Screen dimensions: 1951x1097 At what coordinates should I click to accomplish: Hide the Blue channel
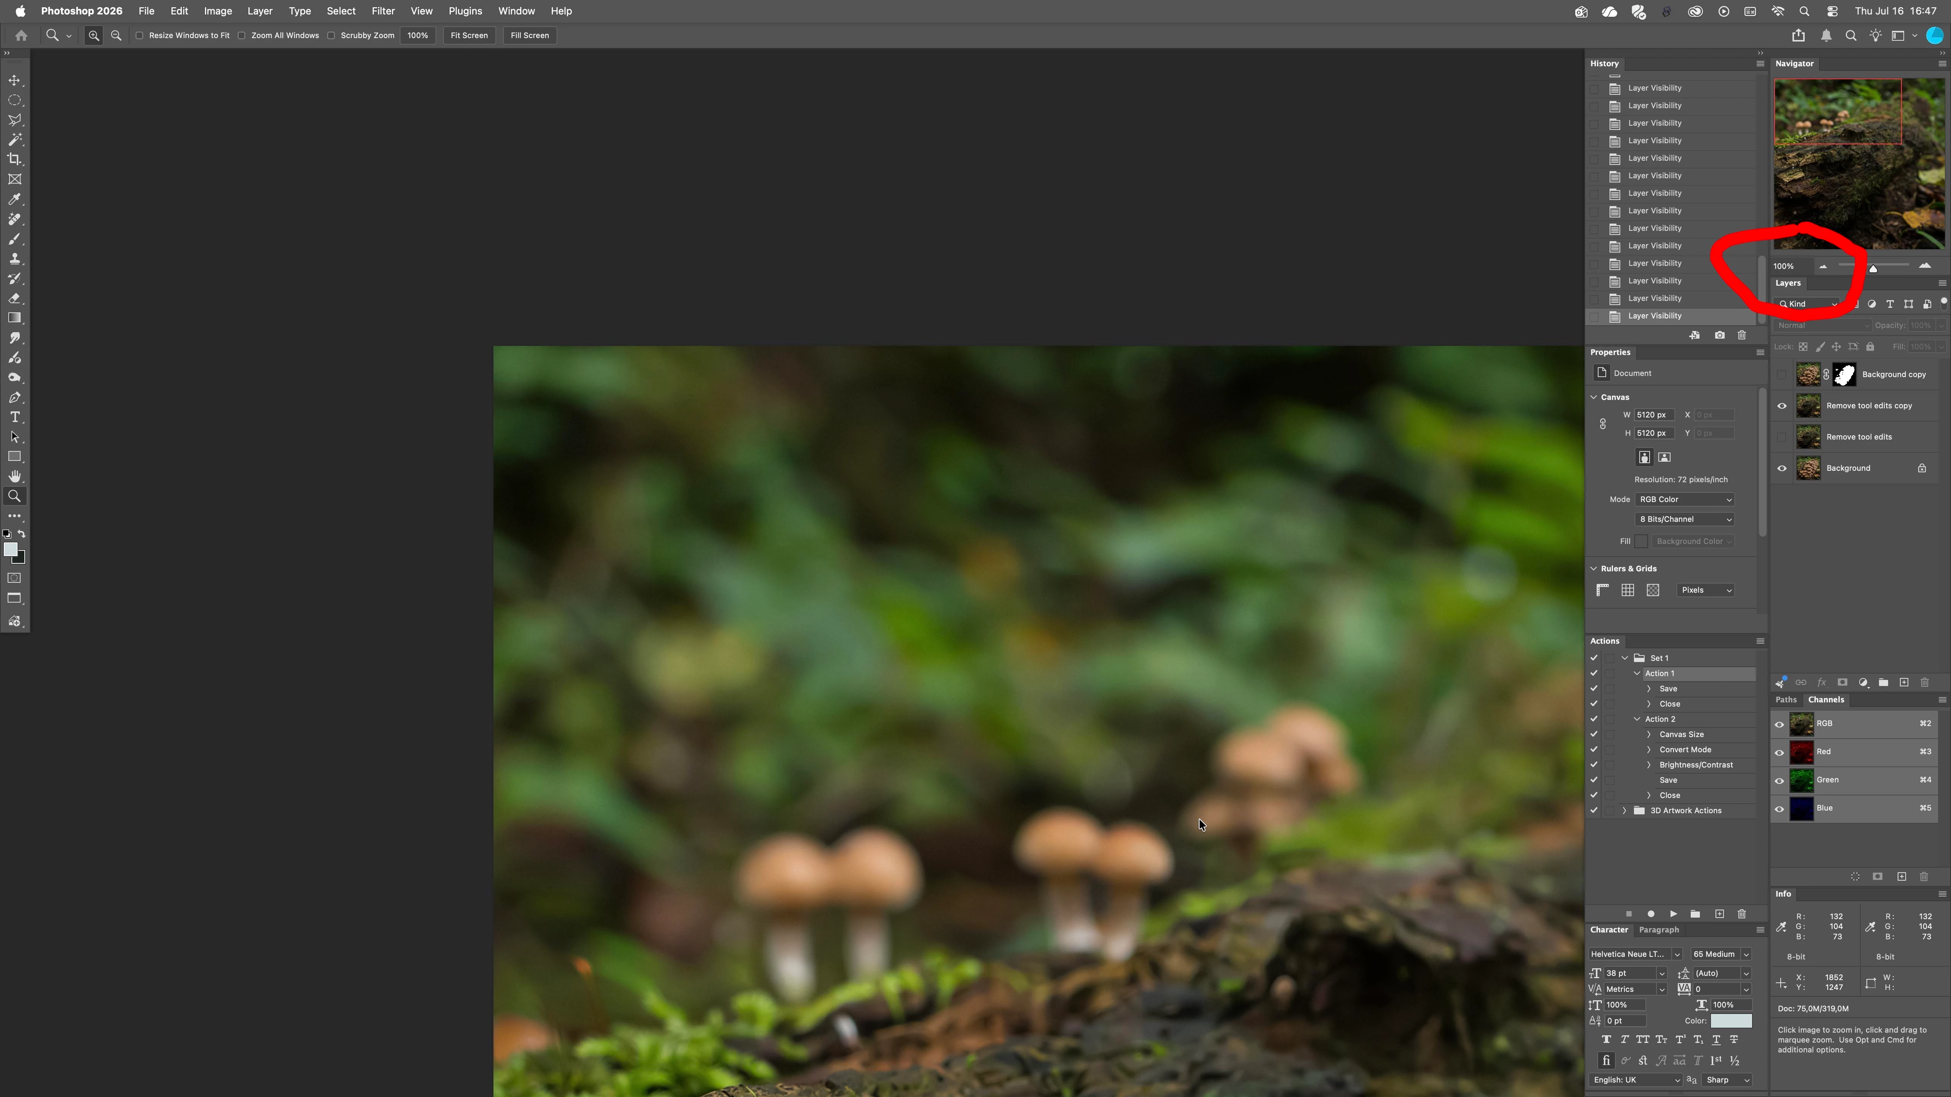[1779, 809]
